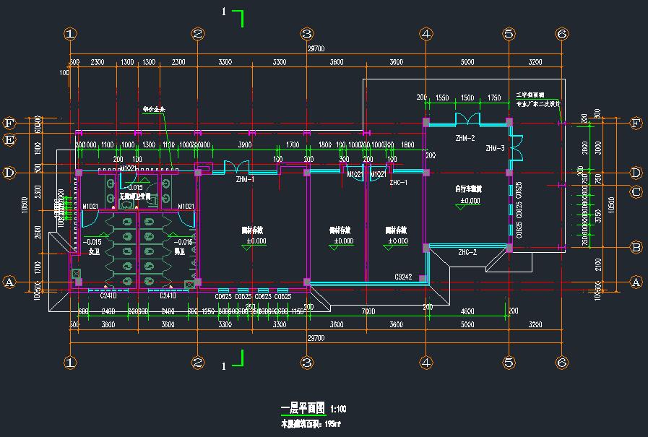This screenshot has height=437, width=648.
Task: Select the A axis bubble on the left side
Action: point(9,282)
